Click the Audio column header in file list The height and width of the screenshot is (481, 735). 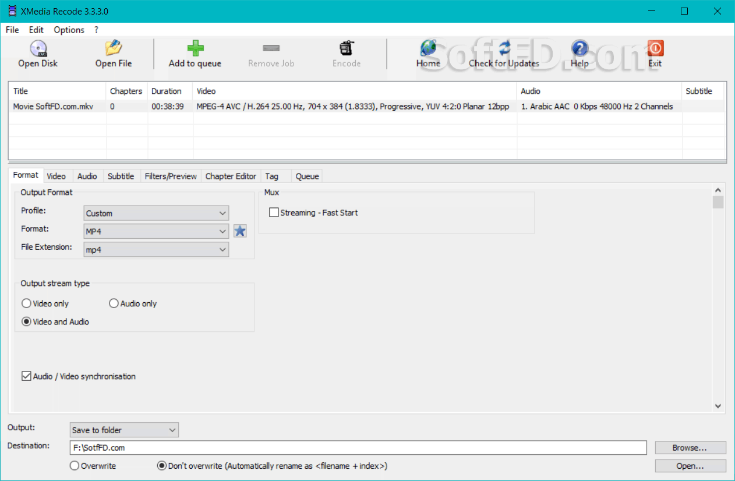[x=599, y=91]
